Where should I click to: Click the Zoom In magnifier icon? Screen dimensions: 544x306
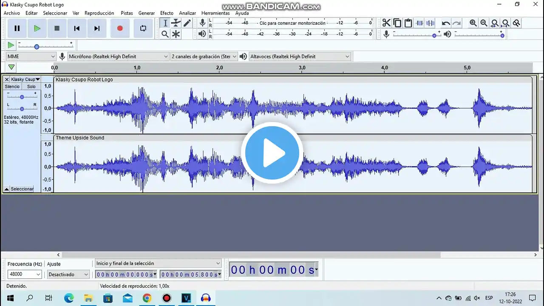coord(473,23)
